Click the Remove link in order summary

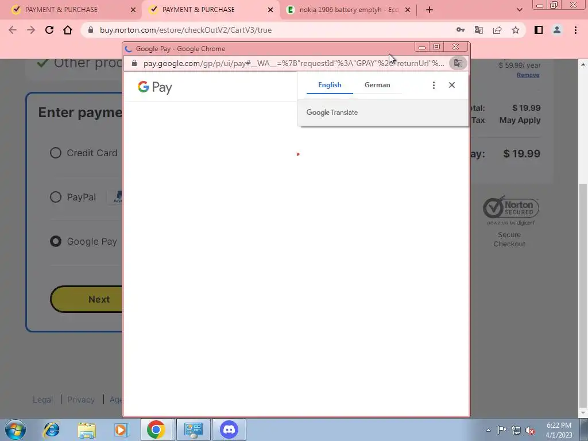(528, 75)
